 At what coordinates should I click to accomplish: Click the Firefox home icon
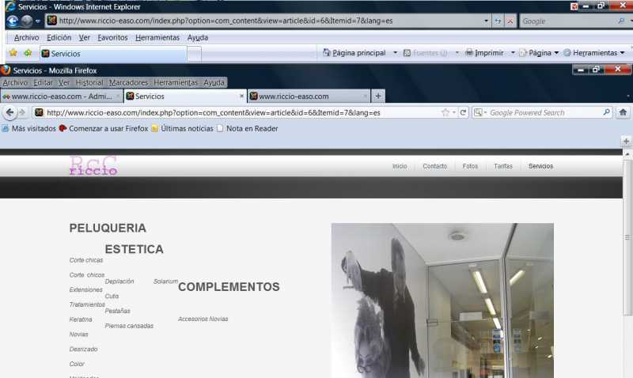pos(623,112)
